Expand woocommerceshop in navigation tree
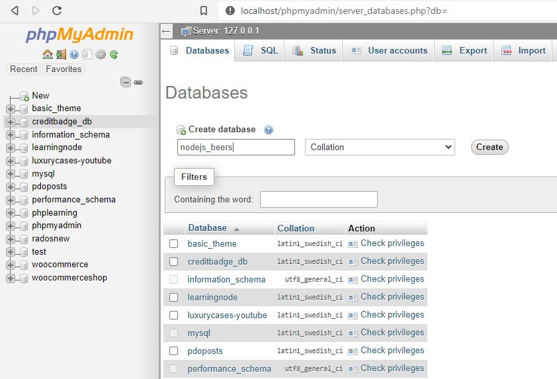The image size is (557, 379). (x=11, y=278)
